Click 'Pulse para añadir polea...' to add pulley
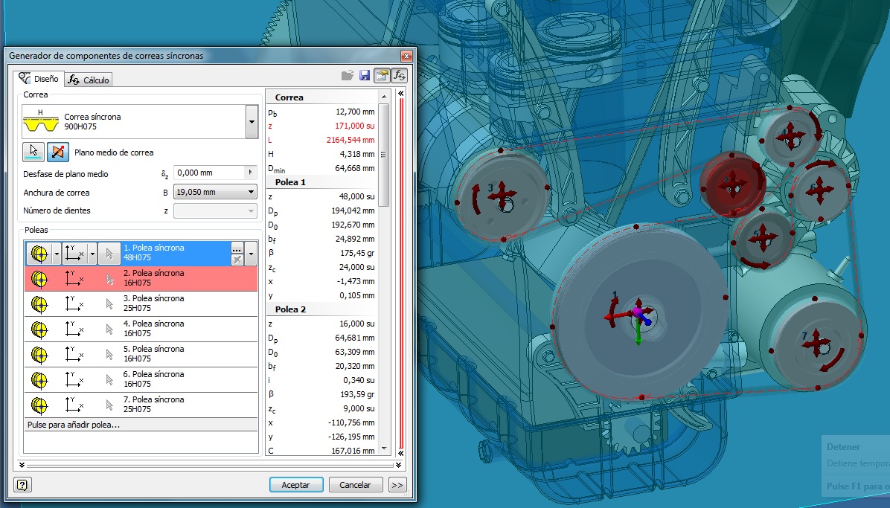 [x=141, y=425]
